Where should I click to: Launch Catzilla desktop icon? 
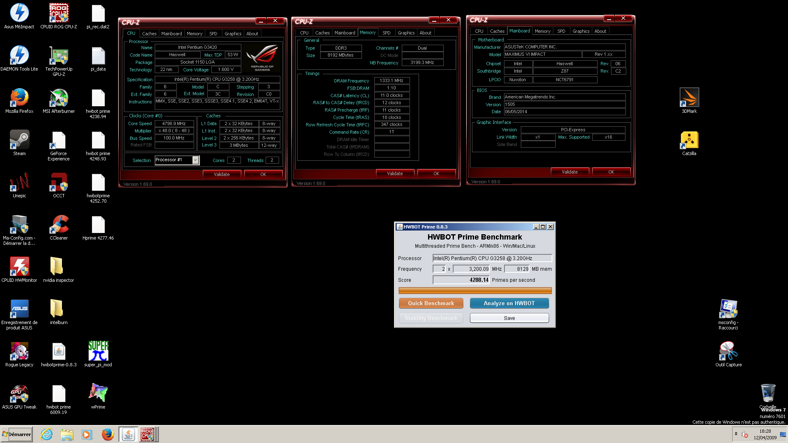(x=689, y=143)
